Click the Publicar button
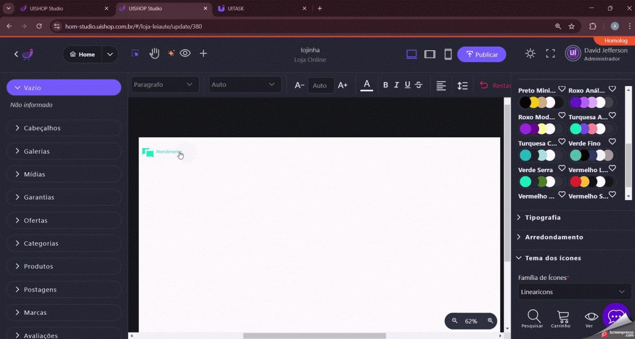The width and height of the screenshot is (635, 339). [481, 54]
